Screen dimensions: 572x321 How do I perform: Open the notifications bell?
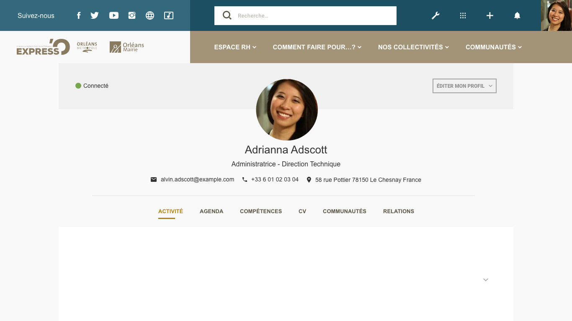click(517, 15)
